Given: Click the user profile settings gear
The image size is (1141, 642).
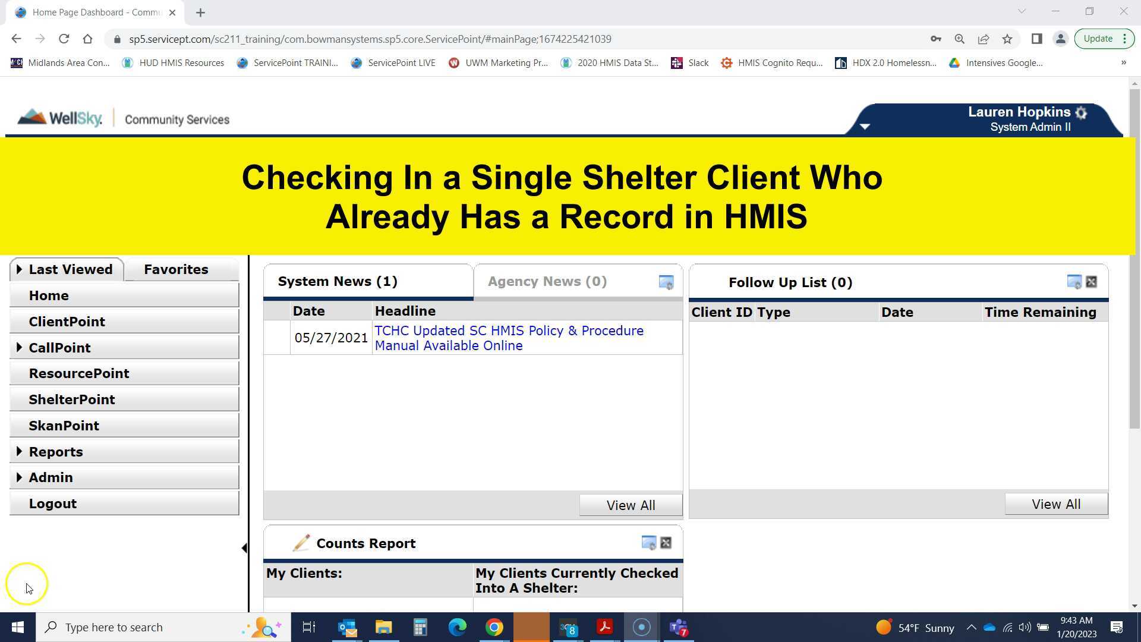Looking at the screenshot, I should click(1080, 113).
